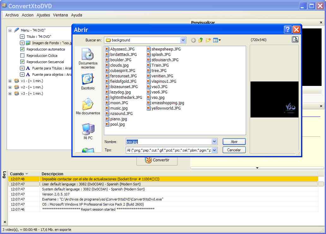The height and width of the screenshot is (234, 326).
Task: Select the Imposible contactar log entry
Action: 163,179
